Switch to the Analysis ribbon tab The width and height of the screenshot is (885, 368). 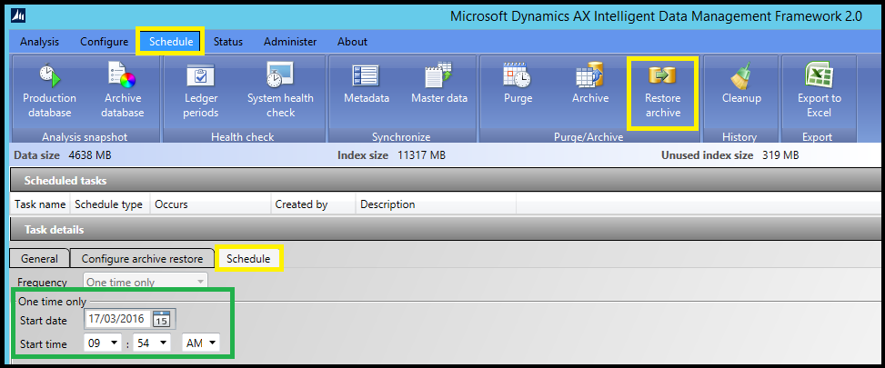tap(39, 42)
